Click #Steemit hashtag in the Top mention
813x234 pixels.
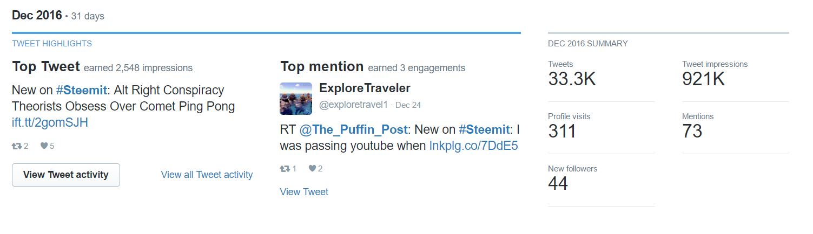pos(484,130)
